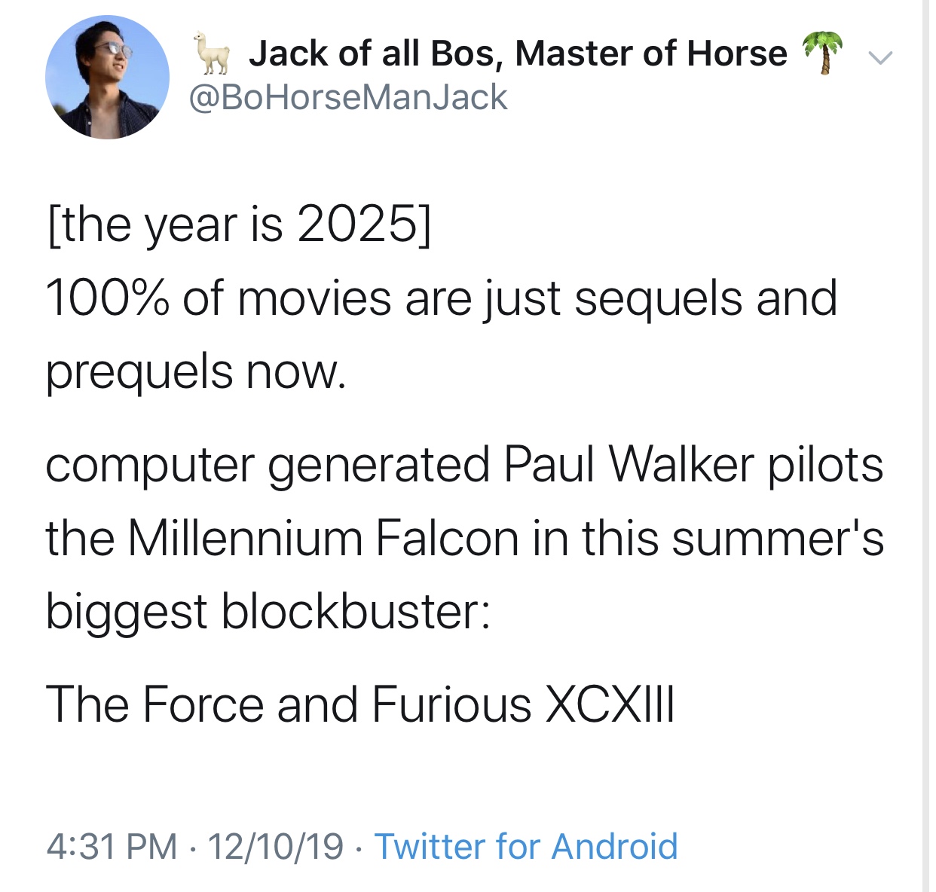Click the 4:31 PM timestamp
The width and height of the screenshot is (936, 892).
click(x=112, y=846)
